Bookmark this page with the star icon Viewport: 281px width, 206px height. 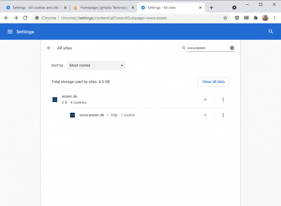[x=225, y=18]
